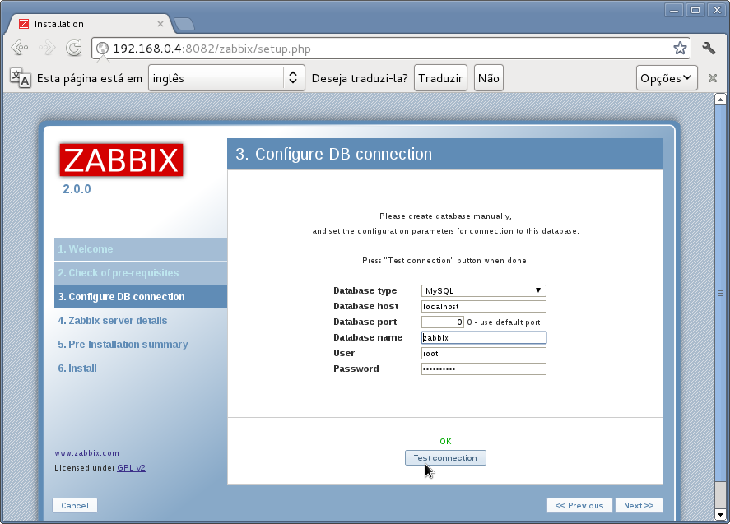Open the page language dropdown showing inglês
Screen dimensions: 730x524
coord(226,77)
